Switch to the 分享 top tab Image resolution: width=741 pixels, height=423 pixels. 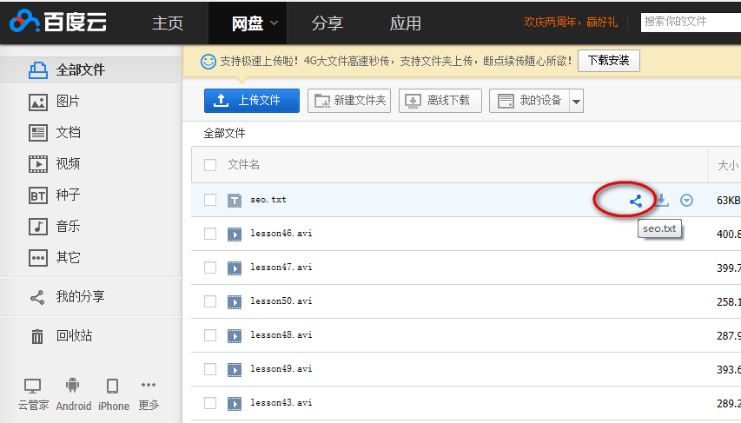327,23
